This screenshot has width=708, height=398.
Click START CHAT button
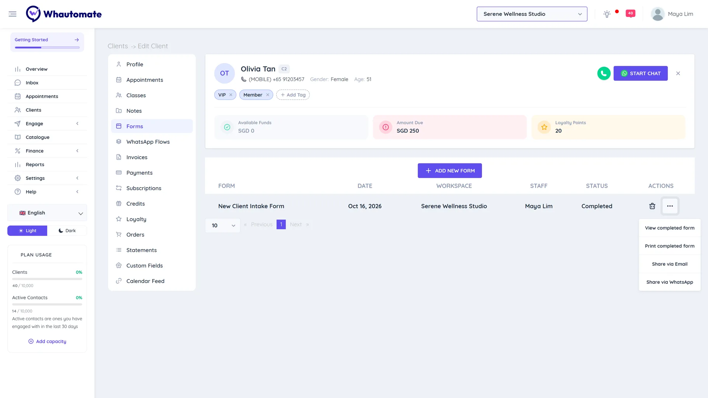(x=641, y=73)
